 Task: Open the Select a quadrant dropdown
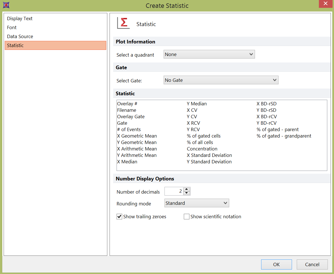209,54
